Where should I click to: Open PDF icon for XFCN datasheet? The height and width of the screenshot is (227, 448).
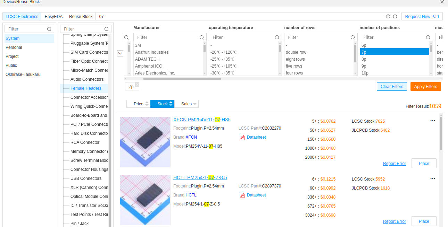click(242, 137)
